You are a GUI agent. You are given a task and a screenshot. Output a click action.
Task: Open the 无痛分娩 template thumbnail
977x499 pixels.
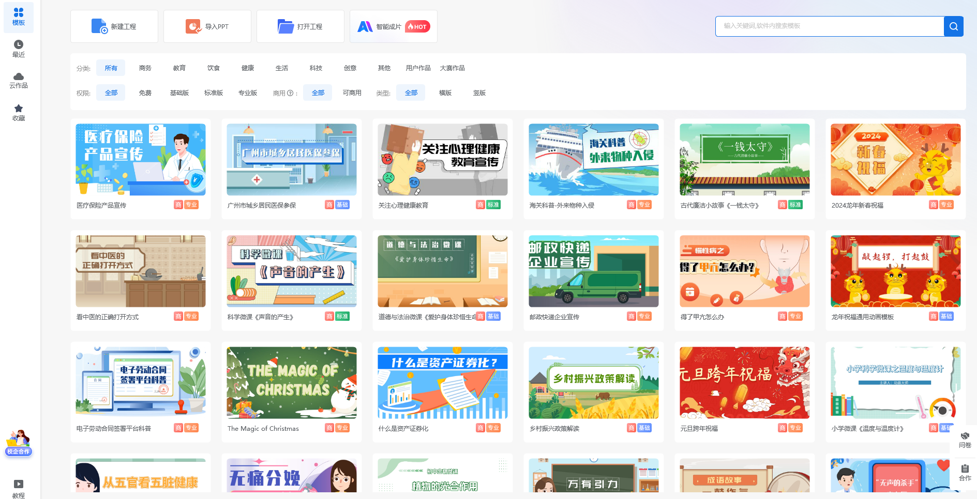(x=292, y=475)
